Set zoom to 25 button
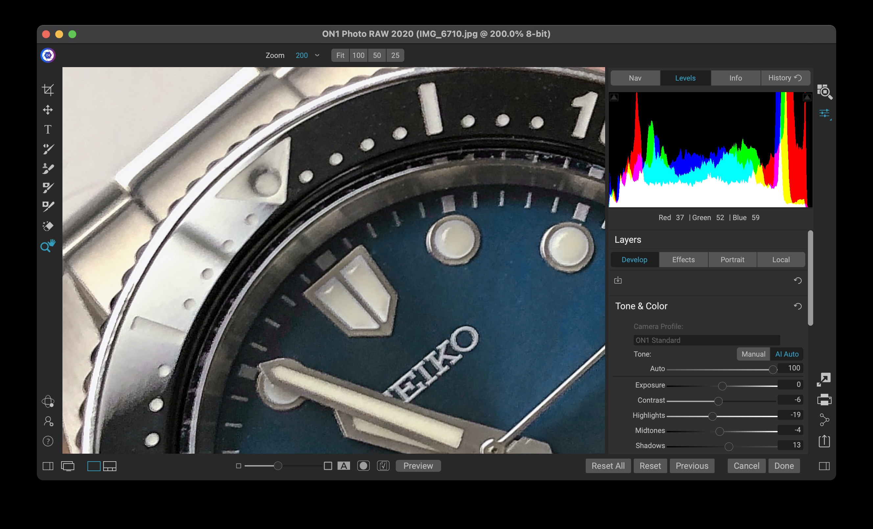This screenshot has height=529, width=873. click(395, 55)
